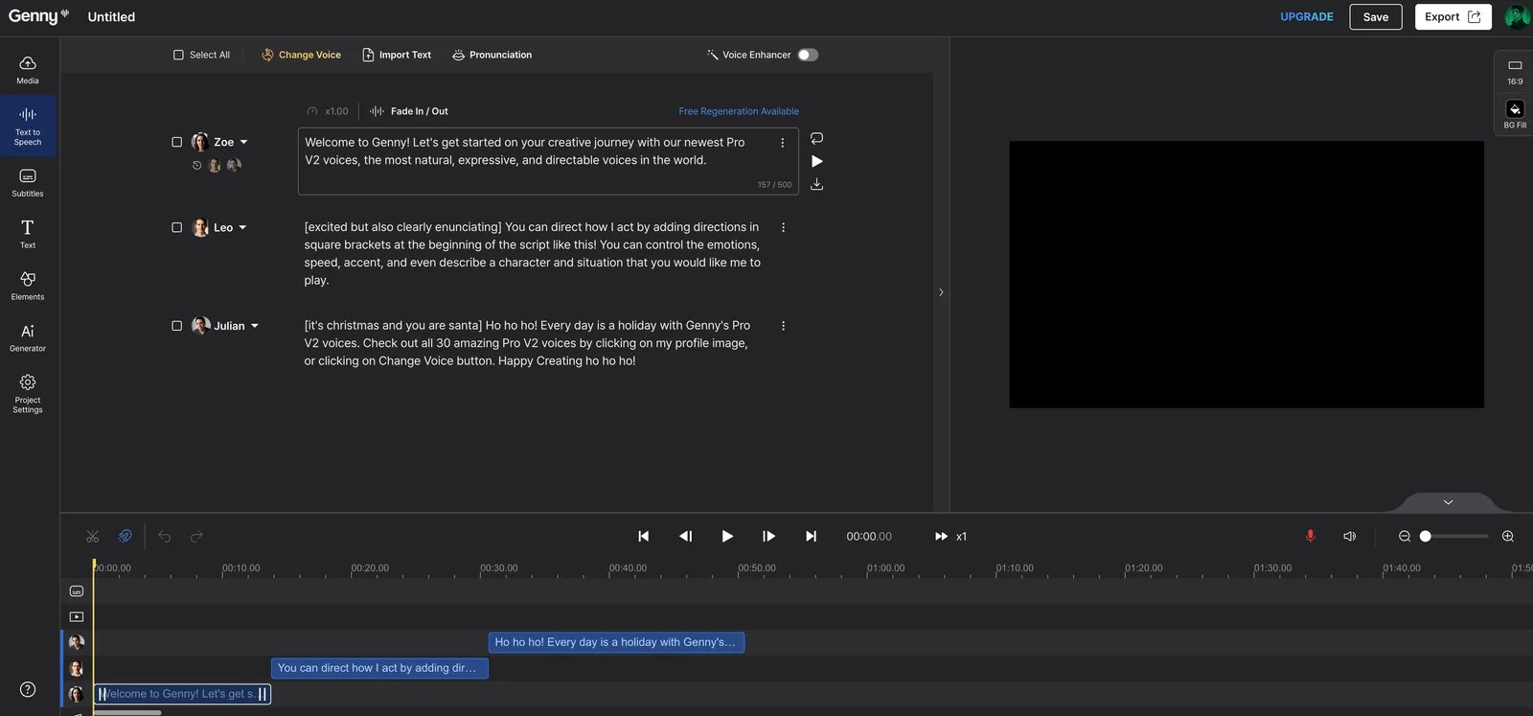Click the Export button
This screenshot has width=1533, height=716.
(1453, 16)
